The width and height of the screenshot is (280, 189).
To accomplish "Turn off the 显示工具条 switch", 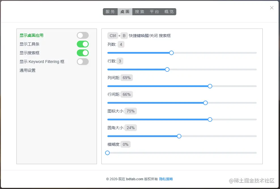I will (83, 44).
